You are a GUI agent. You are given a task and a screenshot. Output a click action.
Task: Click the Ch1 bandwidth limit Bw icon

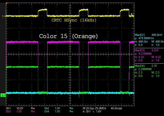[33, 109]
